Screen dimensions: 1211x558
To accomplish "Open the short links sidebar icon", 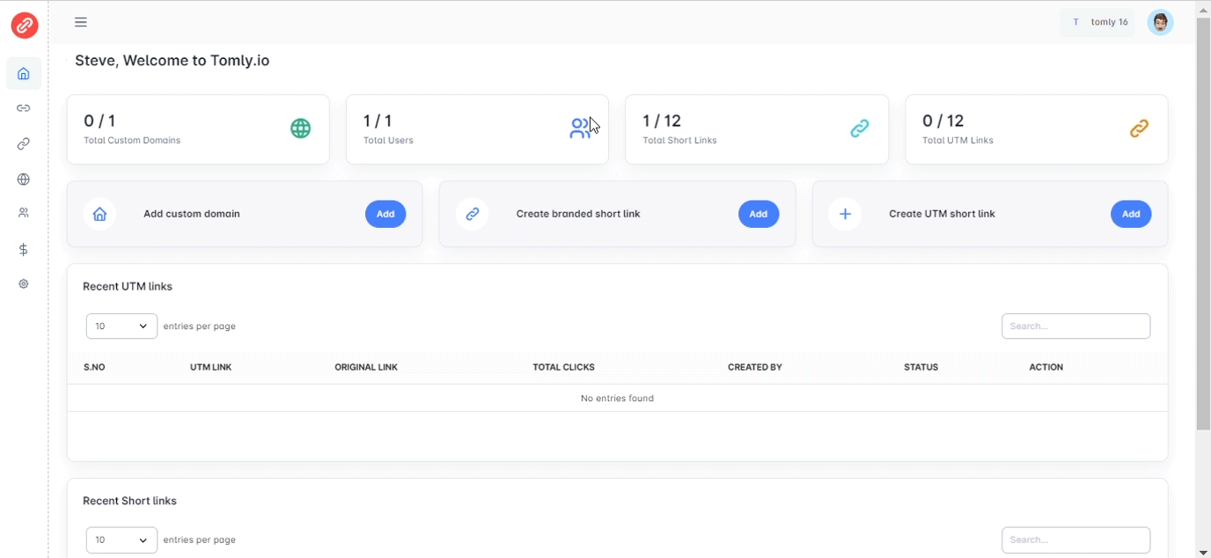I will (24, 108).
